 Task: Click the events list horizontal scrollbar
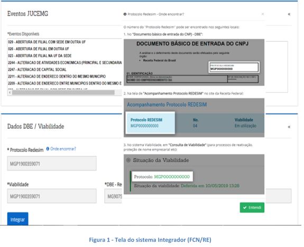tap(63, 93)
